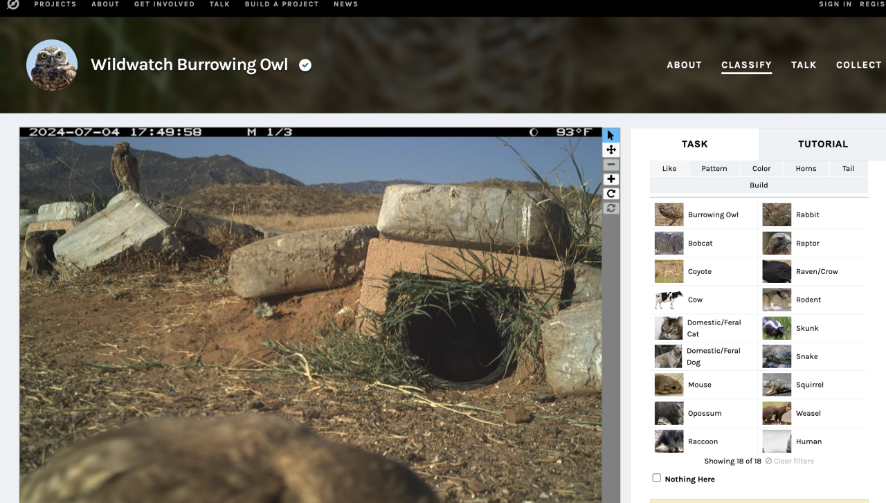Select the Domestic/Feral Dog thumbnail

669,356
